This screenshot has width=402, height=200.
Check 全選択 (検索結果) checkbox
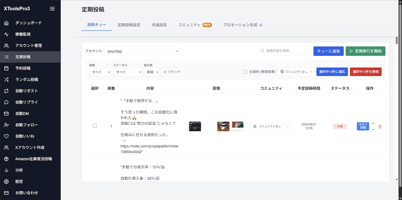(245, 72)
